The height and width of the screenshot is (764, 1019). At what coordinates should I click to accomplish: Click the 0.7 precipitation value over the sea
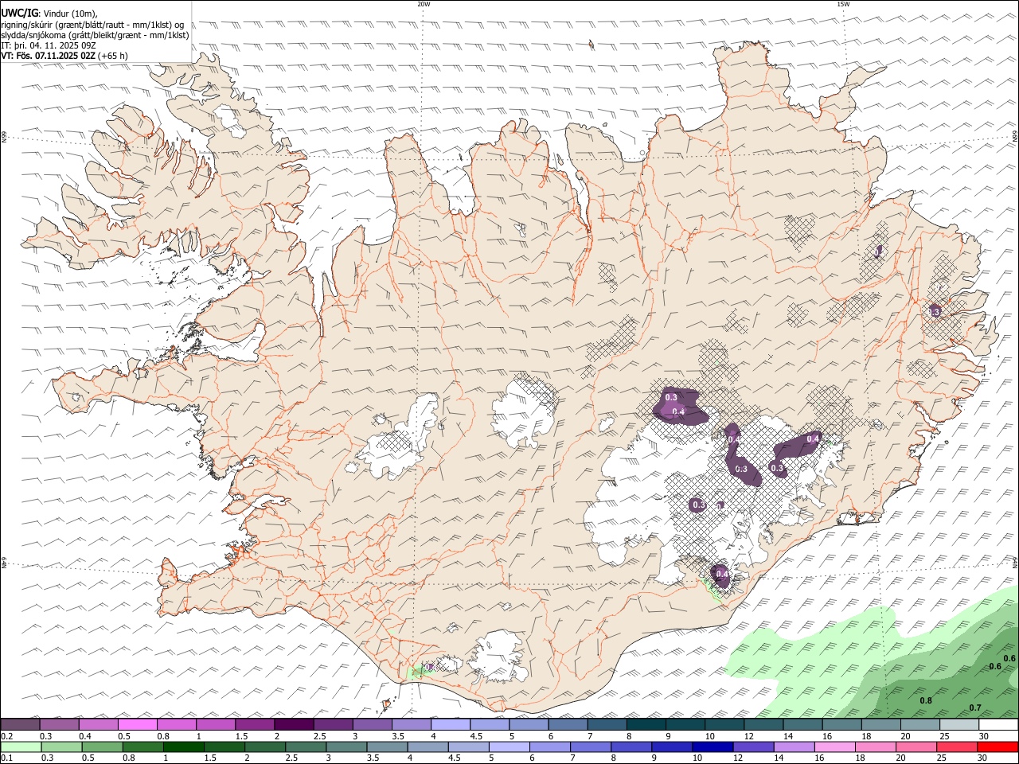coord(974,707)
